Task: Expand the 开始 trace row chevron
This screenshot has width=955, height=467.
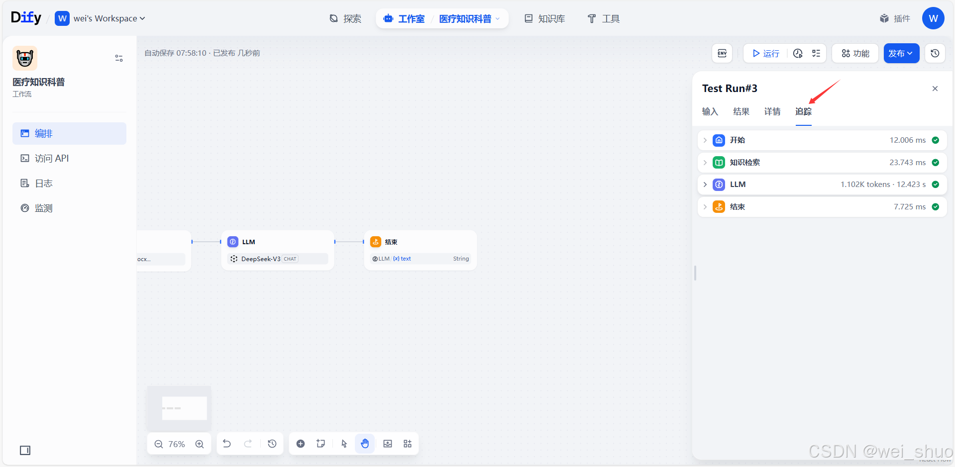Action: point(705,140)
